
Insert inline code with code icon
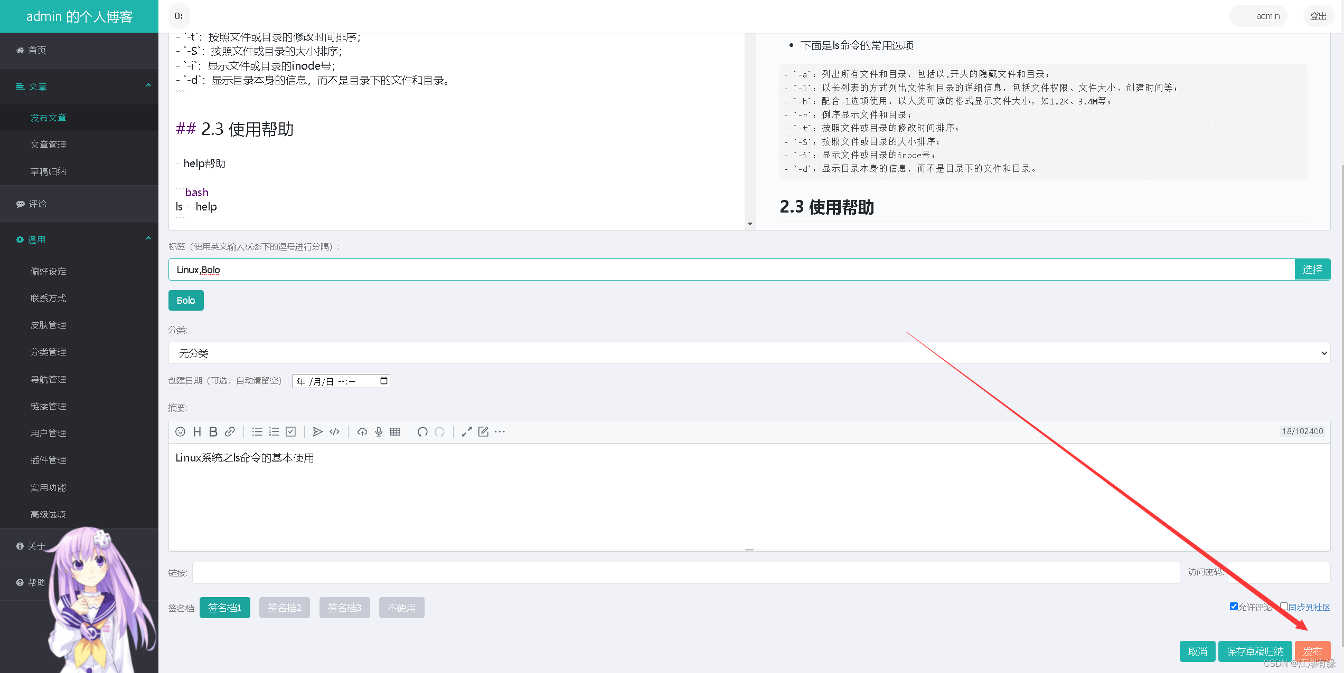[x=334, y=431]
